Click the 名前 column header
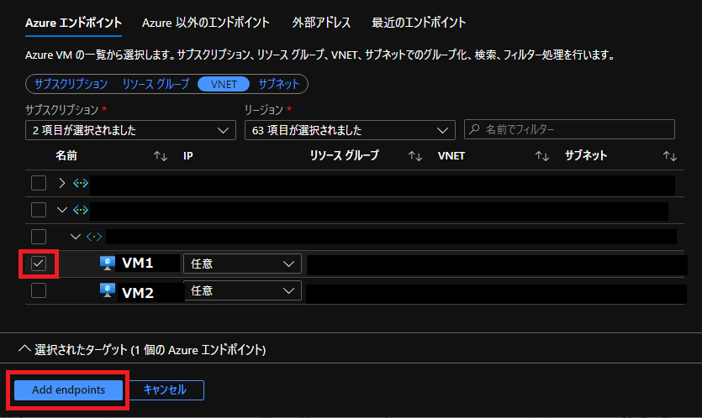 click(x=66, y=155)
